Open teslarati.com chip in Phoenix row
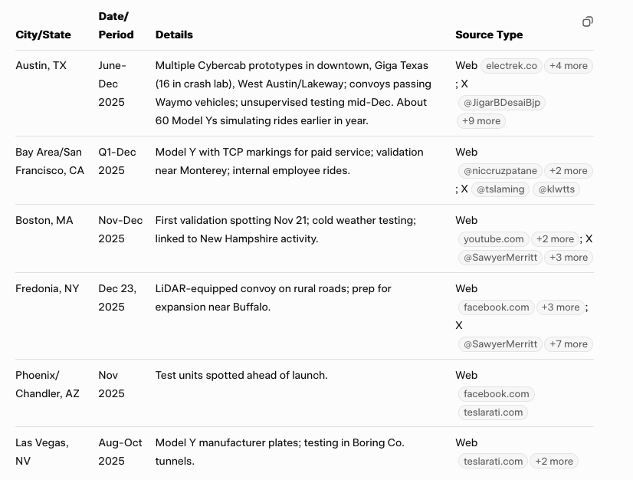Image resolution: width=633 pixels, height=480 pixels. [x=493, y=413]
